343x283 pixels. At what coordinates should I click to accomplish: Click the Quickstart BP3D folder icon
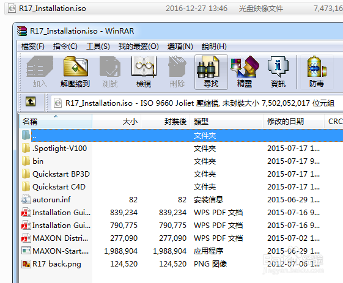coord(26,174)
